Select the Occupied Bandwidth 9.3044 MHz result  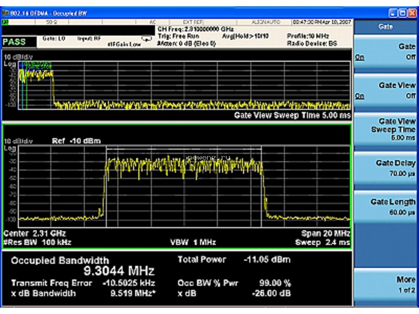(83, 266)
